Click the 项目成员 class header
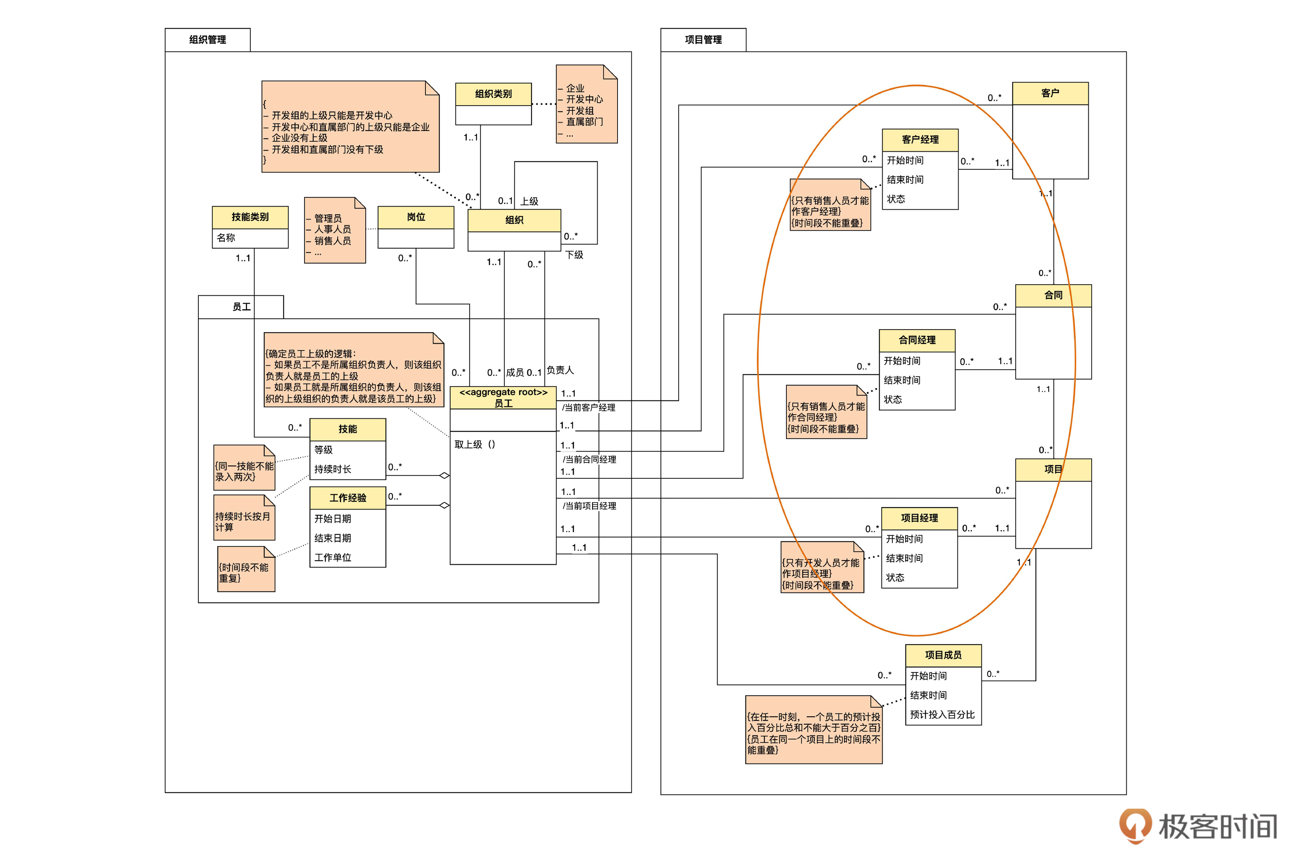Viewport: 1297px width, 865px height. point(943,655)
